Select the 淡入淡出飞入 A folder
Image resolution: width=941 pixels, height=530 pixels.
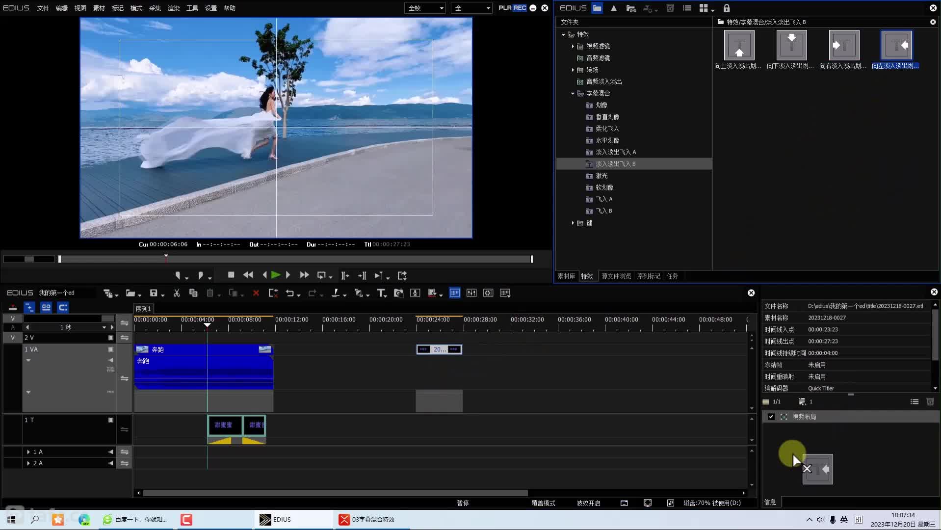[616, 152]
